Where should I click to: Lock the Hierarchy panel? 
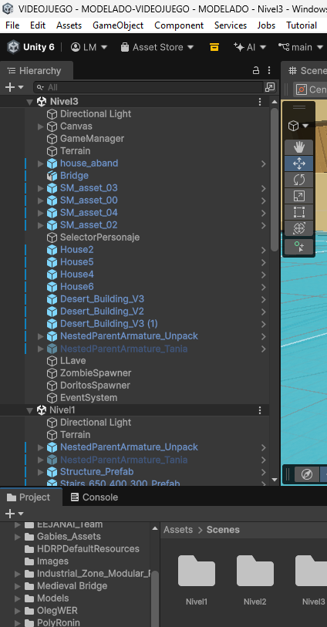pos(256,71)
